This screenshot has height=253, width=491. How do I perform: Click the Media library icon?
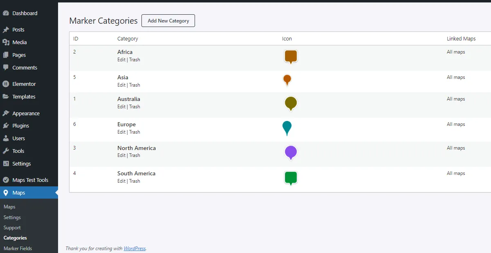(x=6, y=42)
